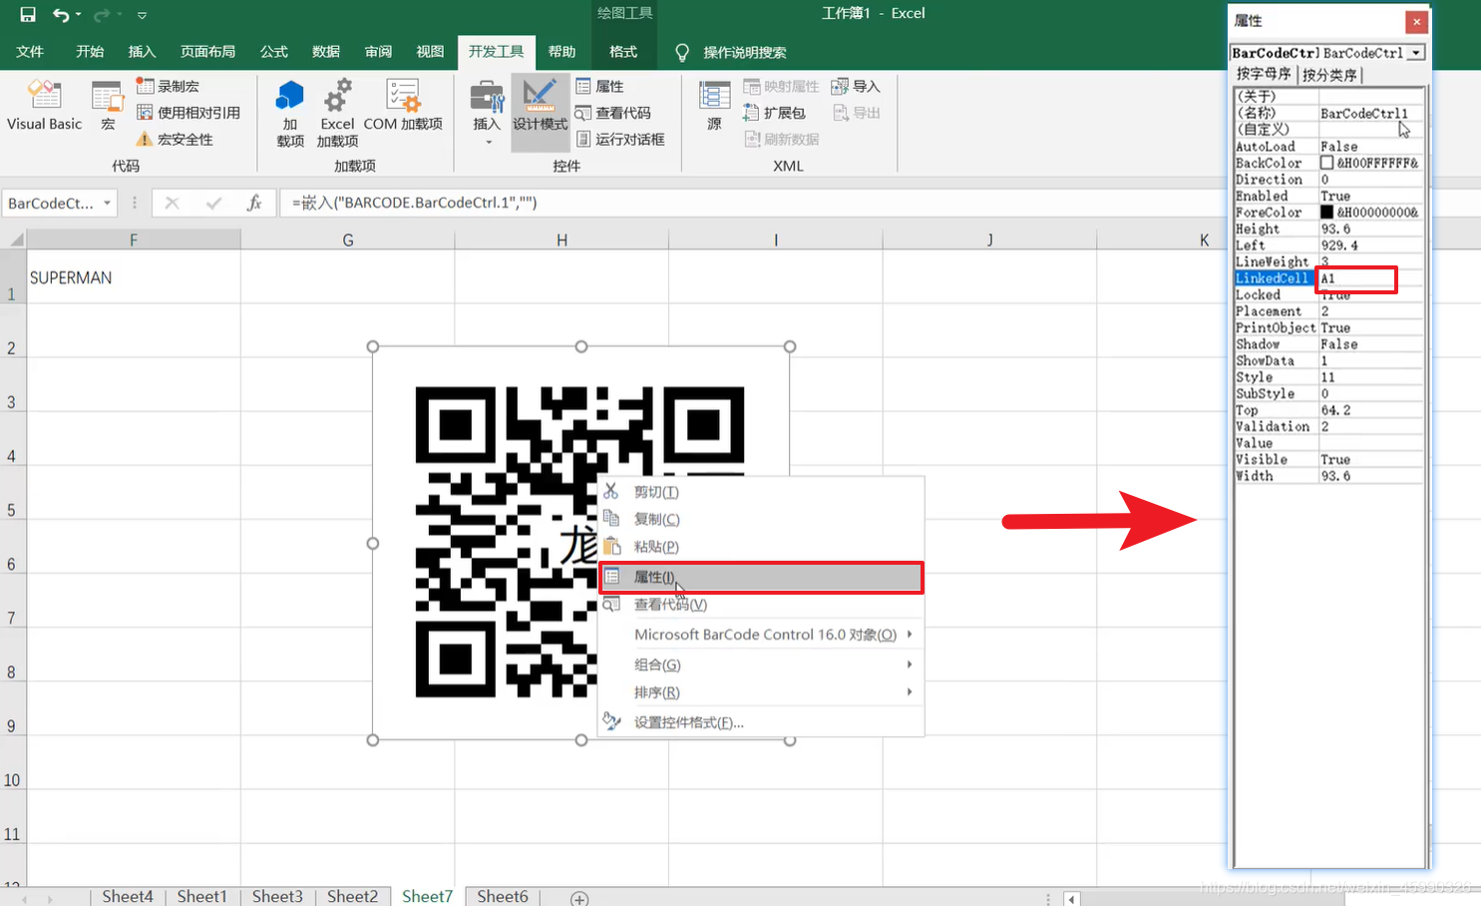This screenshot has width=1481, height=906.
Task: Add a new worksheet with plus button
Action: pyautogui.click(x=579, y=898)
